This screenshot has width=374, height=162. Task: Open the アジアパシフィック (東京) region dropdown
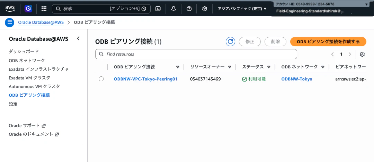pyautogui.click(x=242, y=9)
